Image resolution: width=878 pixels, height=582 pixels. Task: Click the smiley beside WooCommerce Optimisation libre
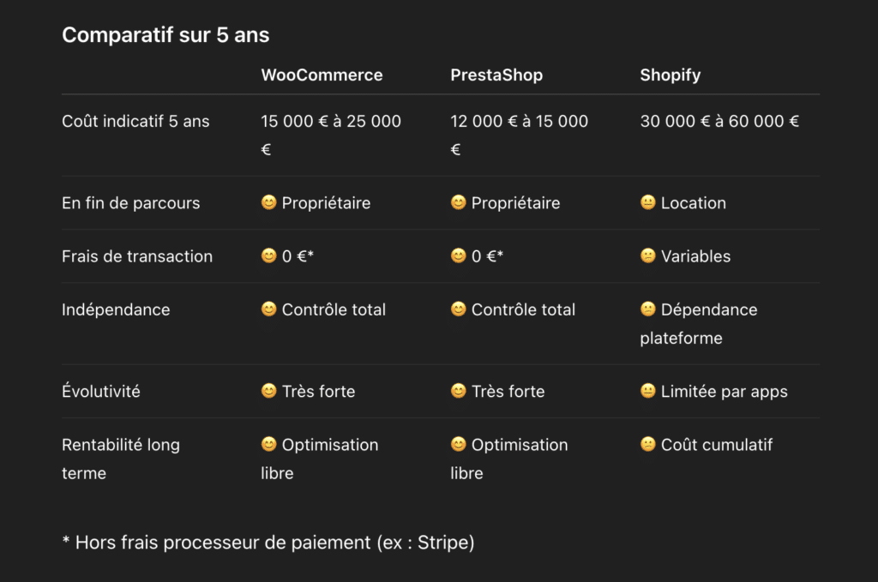coord(269,445)
